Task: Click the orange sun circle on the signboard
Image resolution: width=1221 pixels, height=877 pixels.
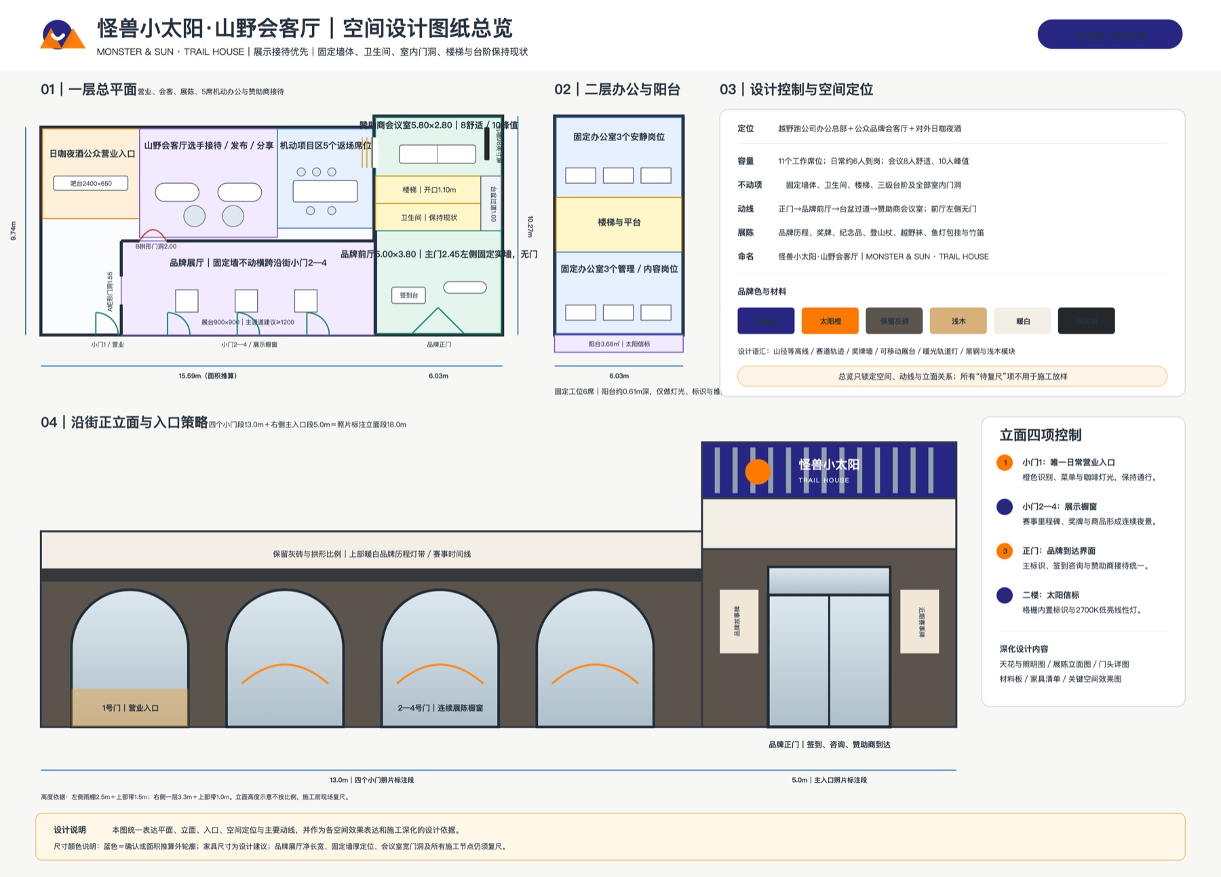Action: [758, 471]
